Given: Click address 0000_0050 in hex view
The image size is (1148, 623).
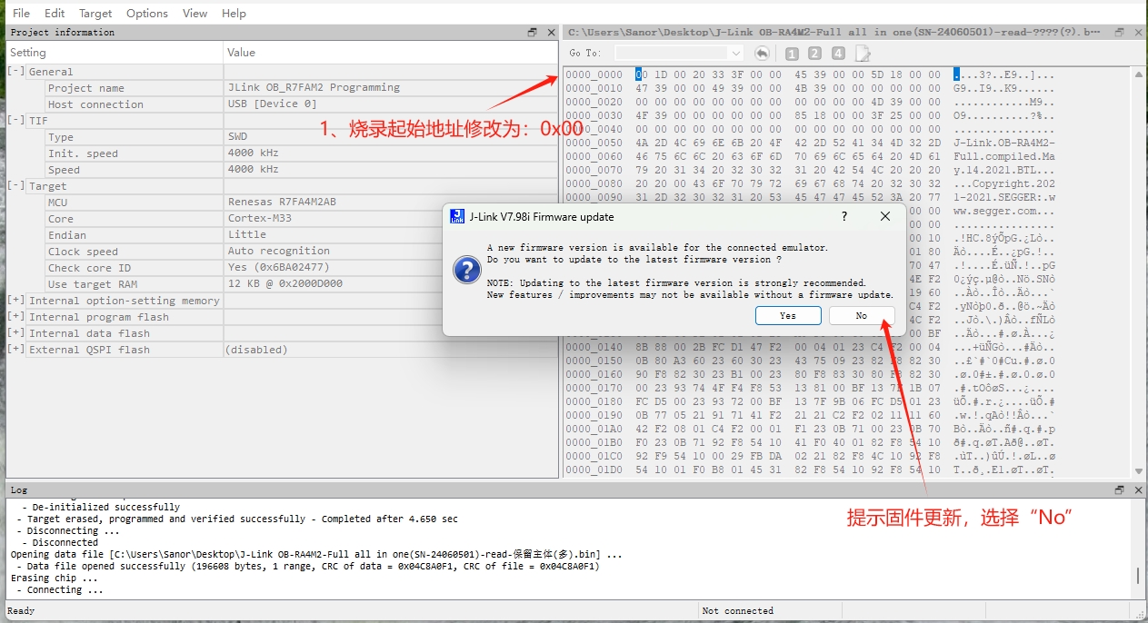Looking at the screenshot, I should pyautogui.click(x=594, y=143).
